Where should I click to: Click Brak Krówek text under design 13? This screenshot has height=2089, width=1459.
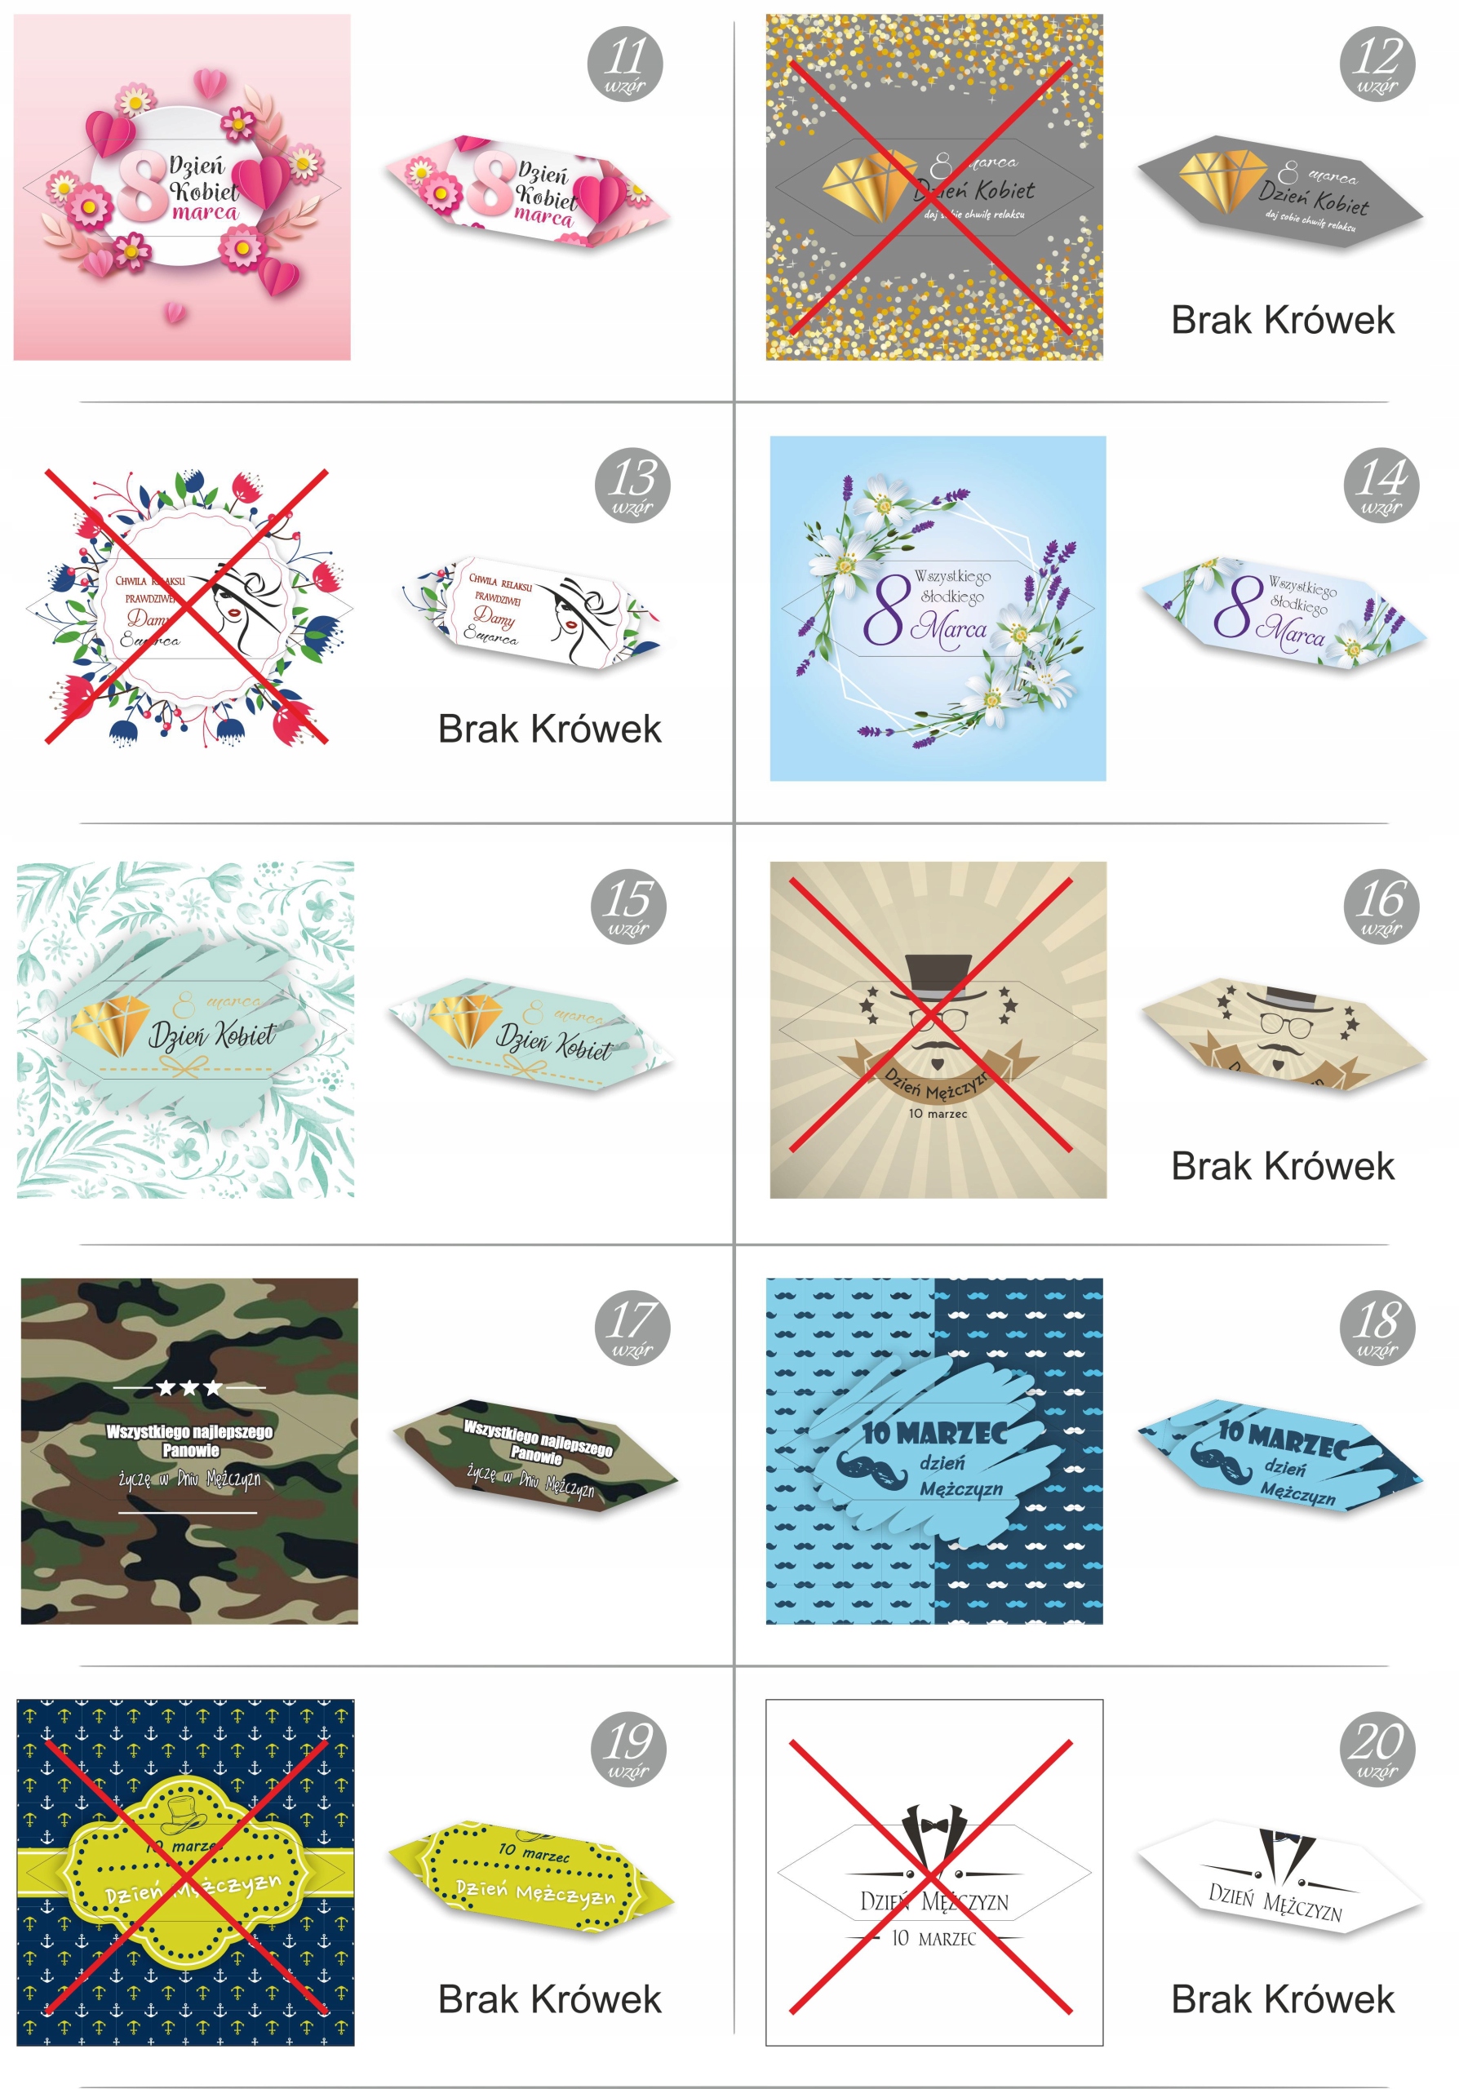[x=549, y=729]
